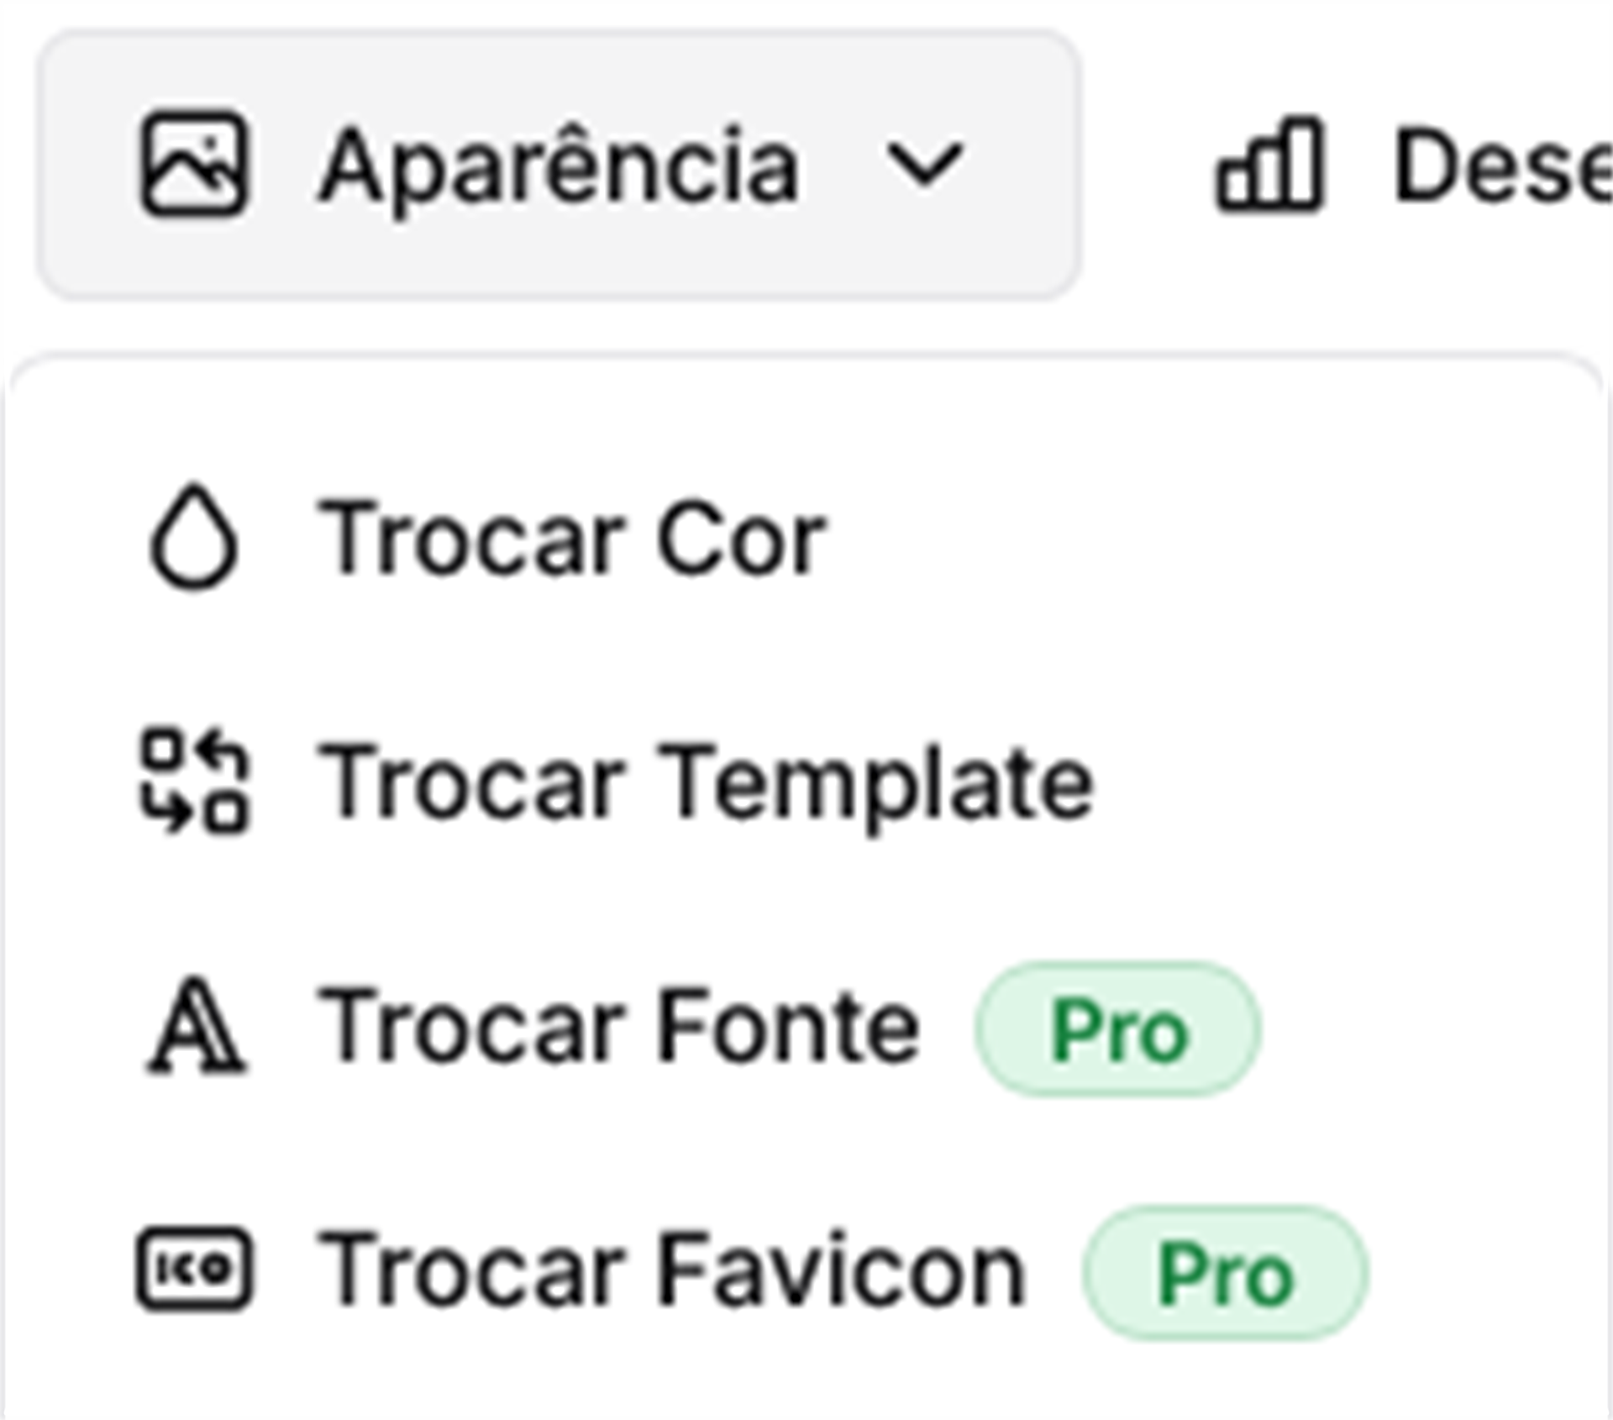Choose the Trocar Favicon option
The width and height of the screenshot is (1613, 1420).
tap(670, 1270)
